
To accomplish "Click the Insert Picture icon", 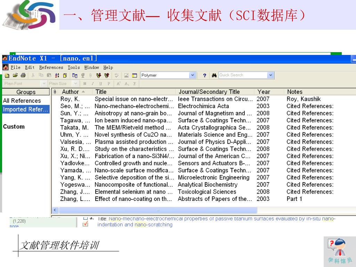I will click(127, 75).
